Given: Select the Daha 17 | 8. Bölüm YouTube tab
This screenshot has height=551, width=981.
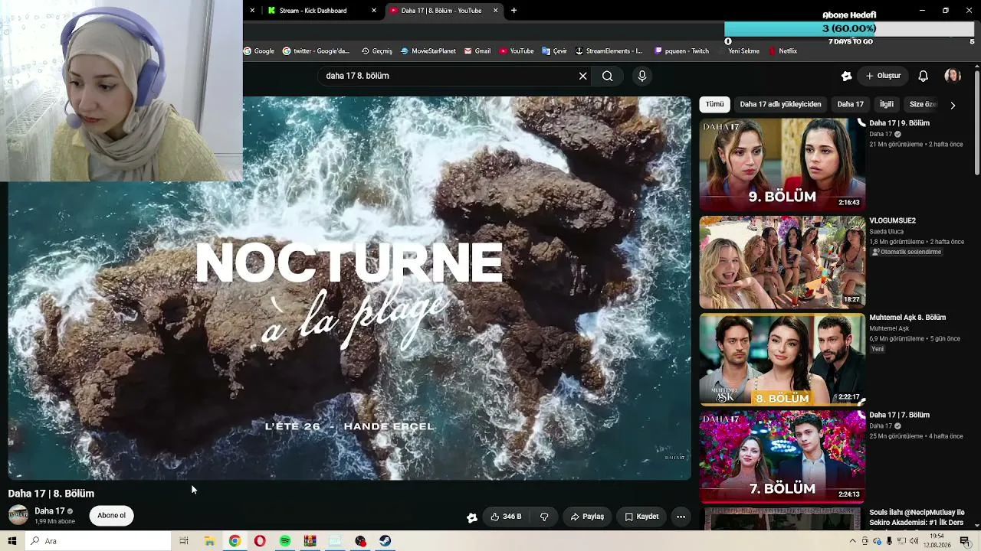Looking at the screenshot, I should click(x=443, y=11).
